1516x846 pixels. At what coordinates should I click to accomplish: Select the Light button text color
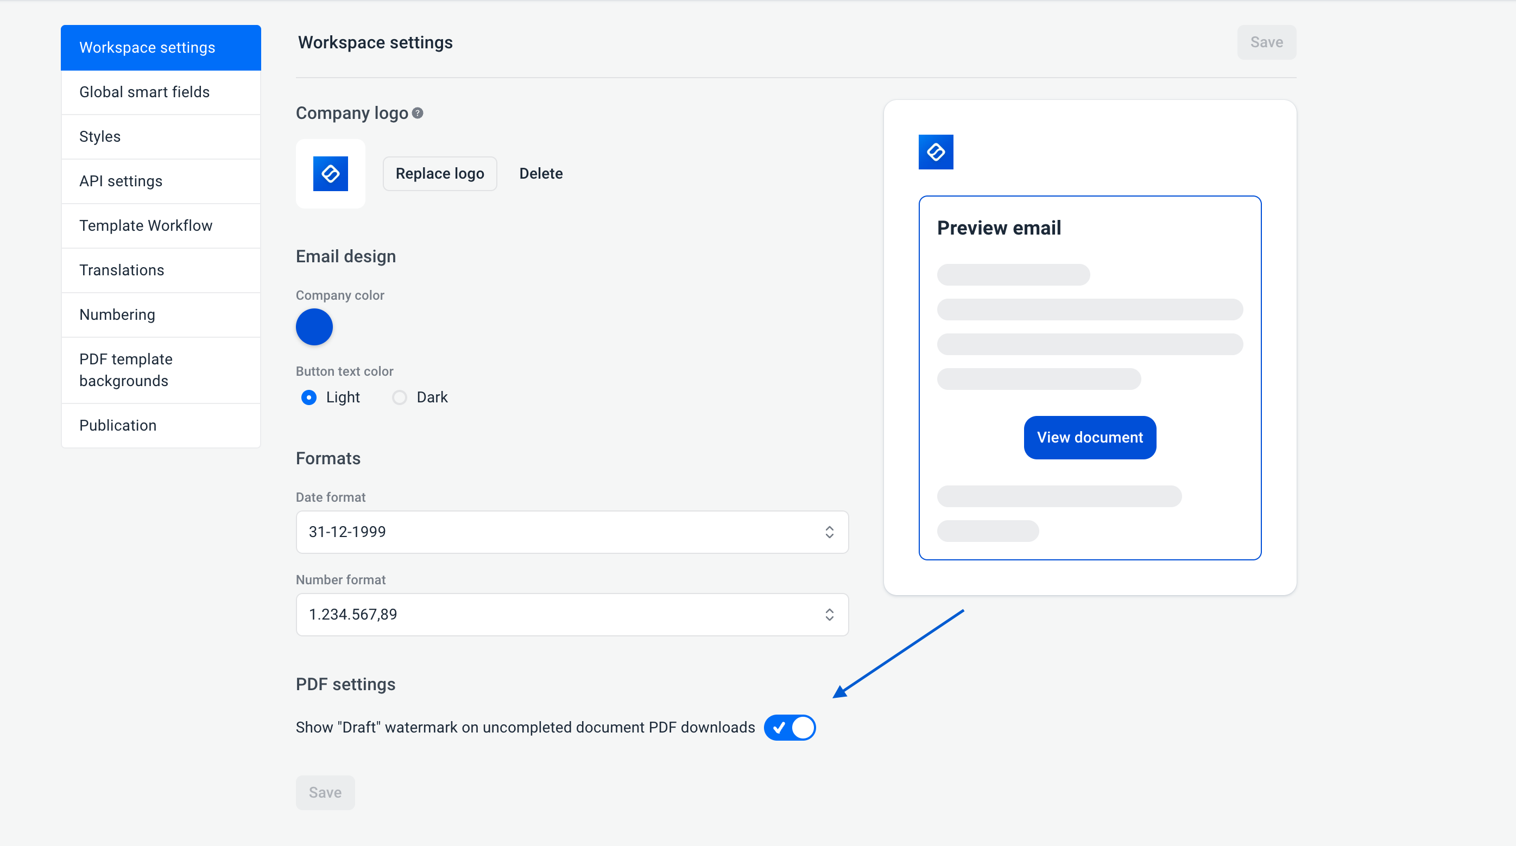[309, 398]
